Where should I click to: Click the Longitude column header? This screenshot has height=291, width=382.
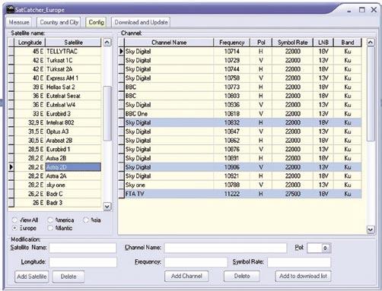pos(30,43)
